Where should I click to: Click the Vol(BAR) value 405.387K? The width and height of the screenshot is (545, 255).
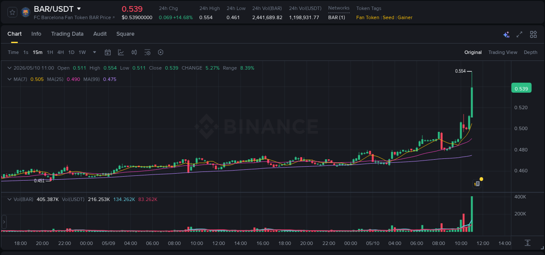pos(47,199)
